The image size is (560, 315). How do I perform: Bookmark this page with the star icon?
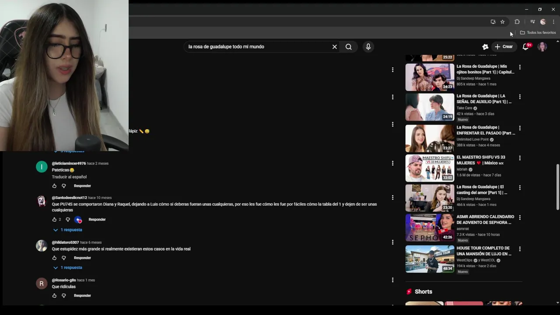(x=503, y=22)
